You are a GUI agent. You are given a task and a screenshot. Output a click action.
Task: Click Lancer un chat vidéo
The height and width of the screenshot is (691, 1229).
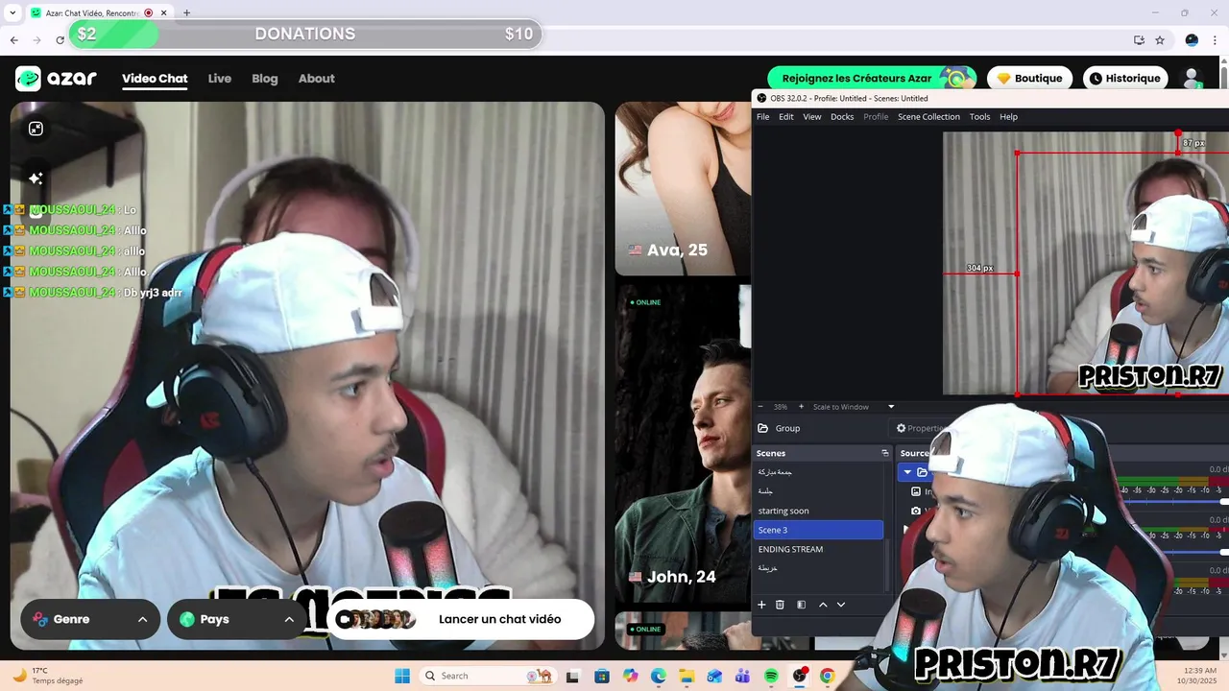click(x=461, y=619)
